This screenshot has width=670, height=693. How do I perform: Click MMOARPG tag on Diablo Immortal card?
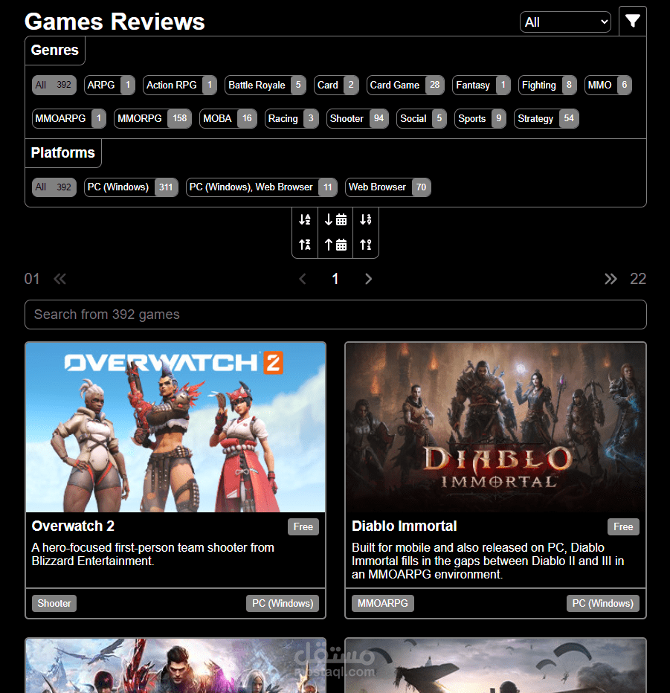pos(383,603)
